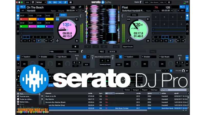Open FX unit 2 Epic Reverb effect dropdown

click(x=166, y=57)
